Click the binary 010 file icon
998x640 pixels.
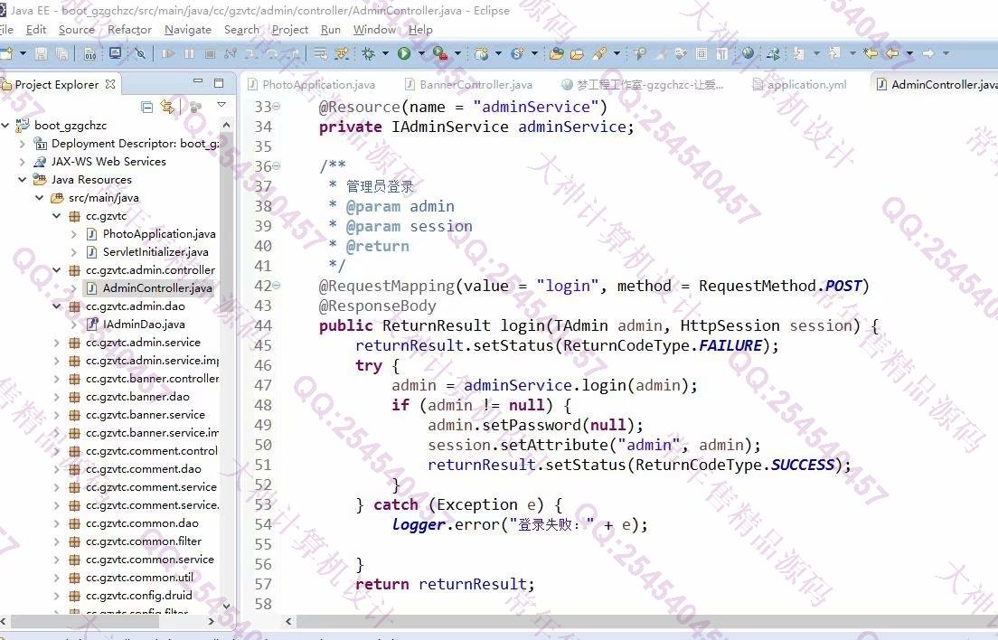pos(90,54)
